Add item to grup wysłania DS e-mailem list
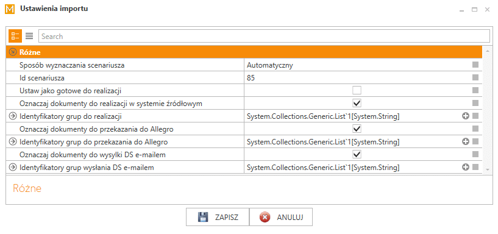 click(x=465, y=168)
